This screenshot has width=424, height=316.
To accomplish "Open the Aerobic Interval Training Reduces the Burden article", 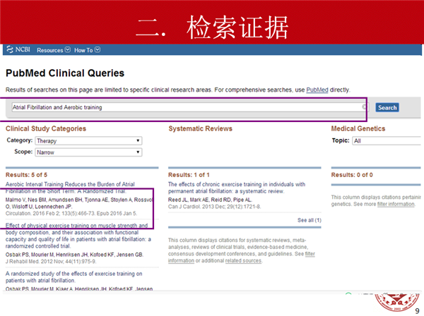I will (70, 188).
